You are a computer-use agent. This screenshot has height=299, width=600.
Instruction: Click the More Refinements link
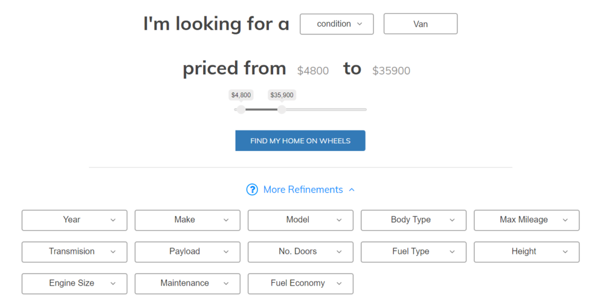303,190
